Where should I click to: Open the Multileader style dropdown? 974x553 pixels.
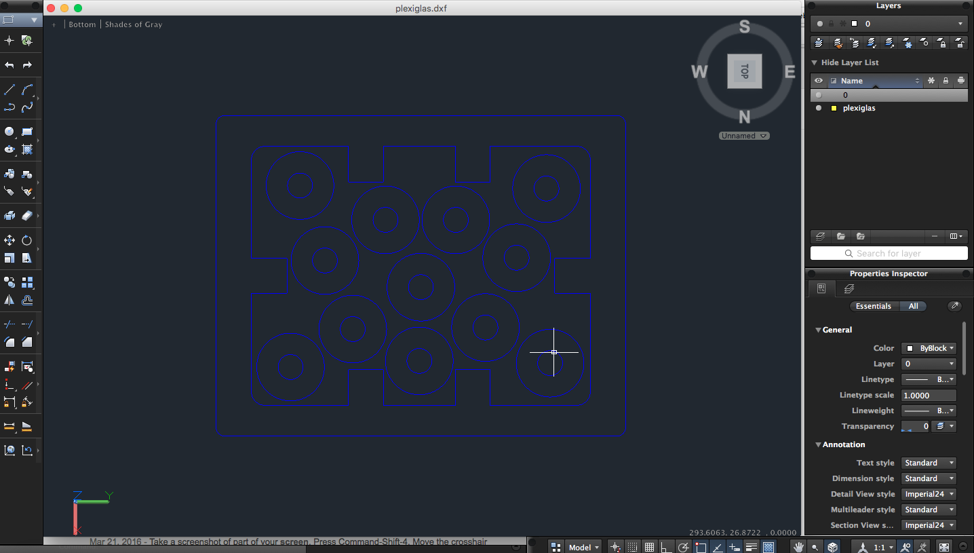pos(929,510)
